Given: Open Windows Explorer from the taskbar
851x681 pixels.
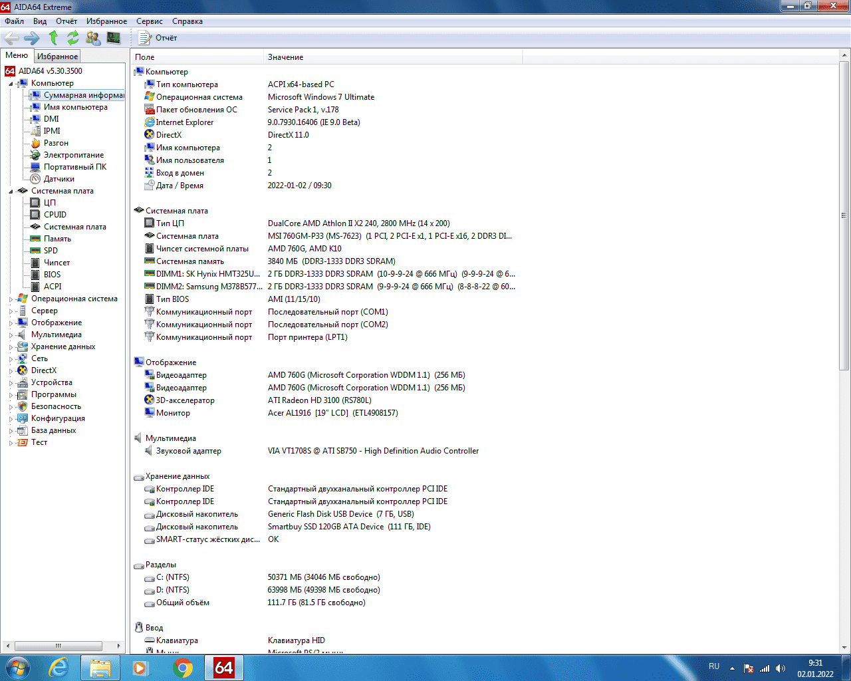Looking at the screenshot, I should tap(100, 668).
